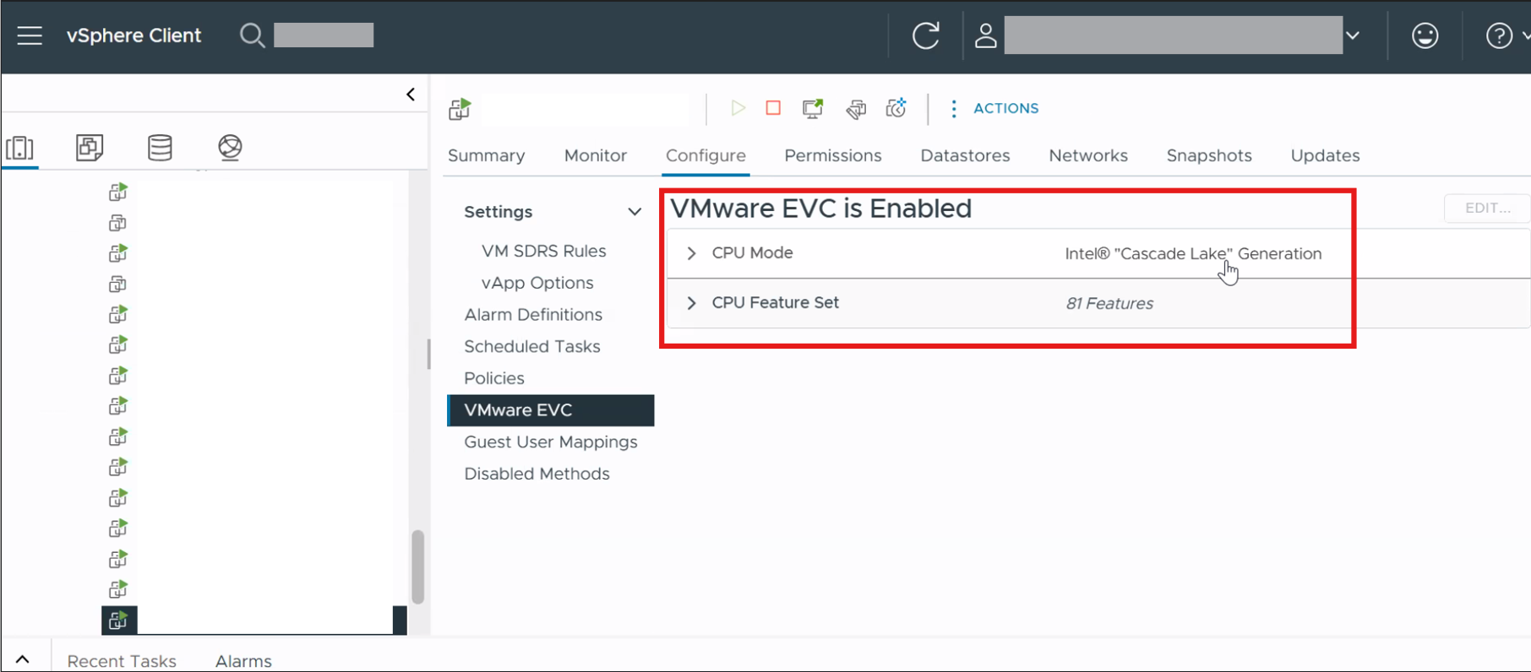
Task: Launch the VM console icon
Action: click(x=813, y=108)
